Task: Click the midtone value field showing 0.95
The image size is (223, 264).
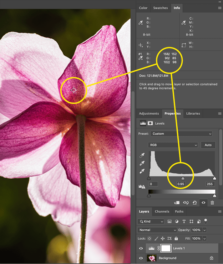Action: [181, 184]
